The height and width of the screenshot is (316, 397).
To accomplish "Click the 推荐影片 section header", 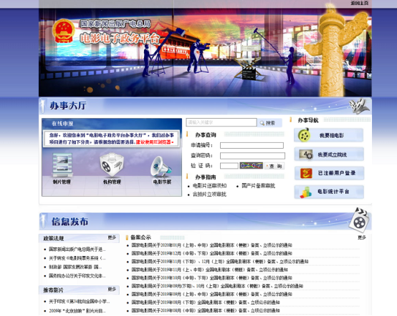I will click(x=53, y=290).
